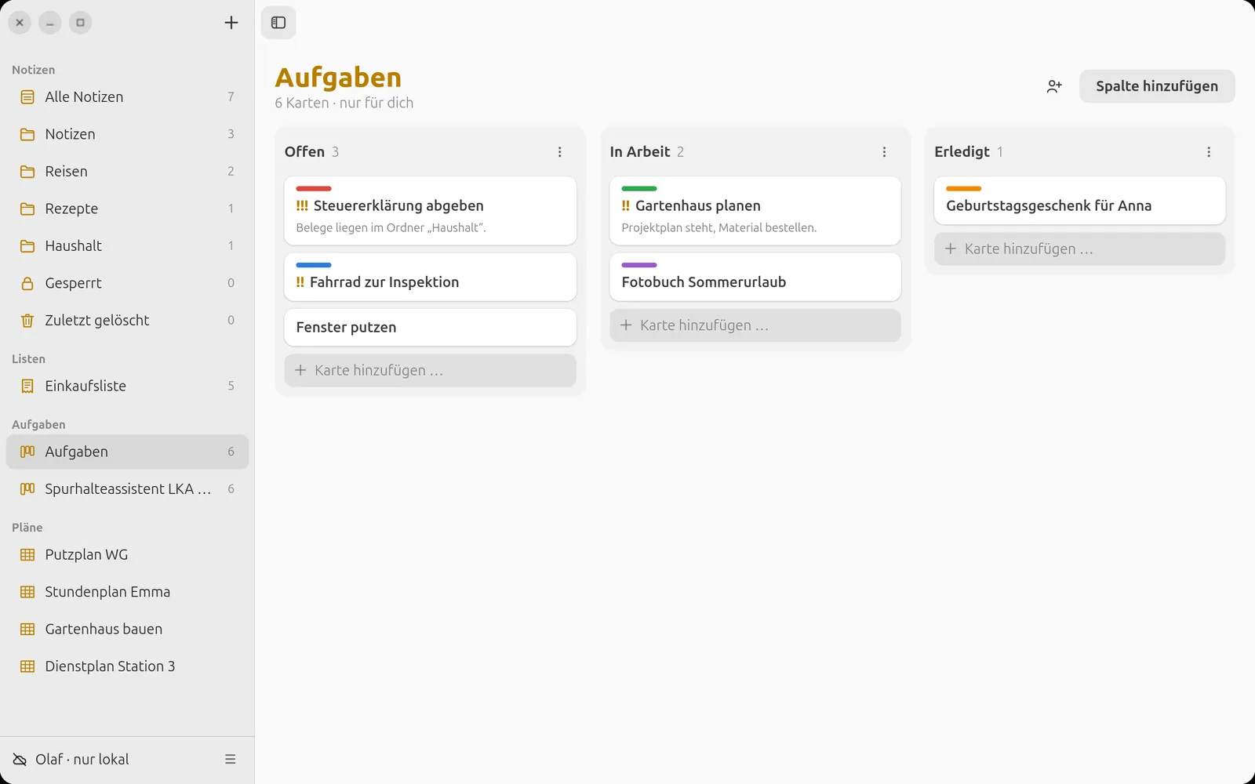Add a card in the Erledigt column
Screen dimensions: 1255x784
(1079, 249)
